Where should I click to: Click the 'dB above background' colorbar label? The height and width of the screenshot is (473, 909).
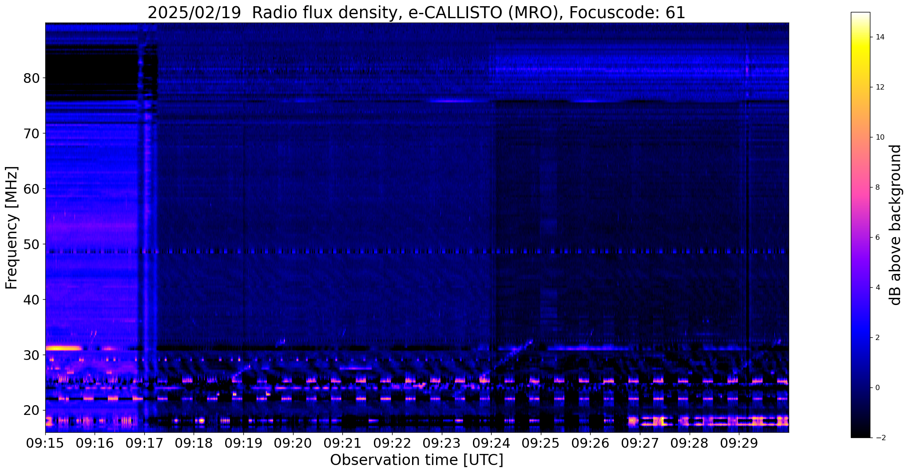(x=896, y=225)
